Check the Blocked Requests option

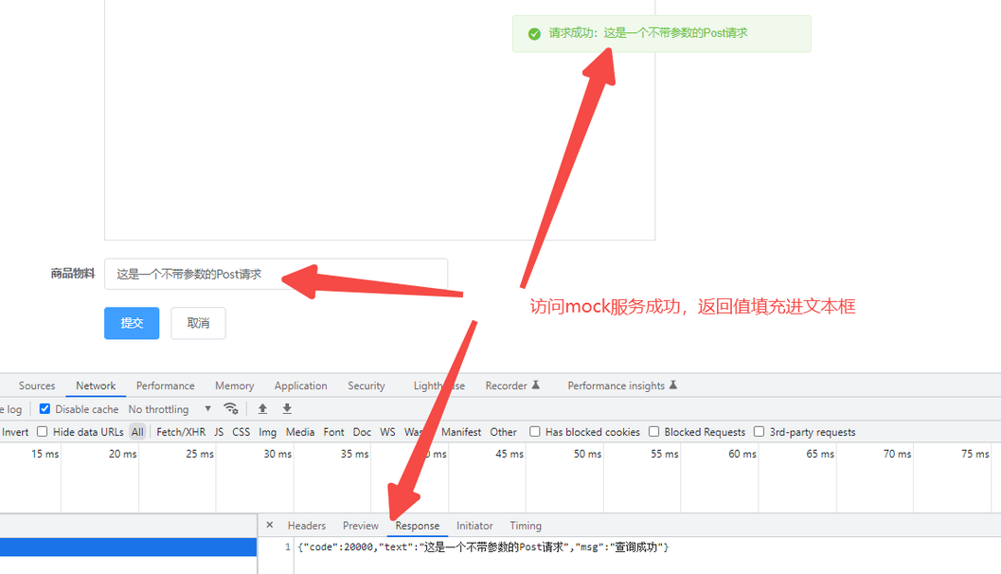(653, 432)
